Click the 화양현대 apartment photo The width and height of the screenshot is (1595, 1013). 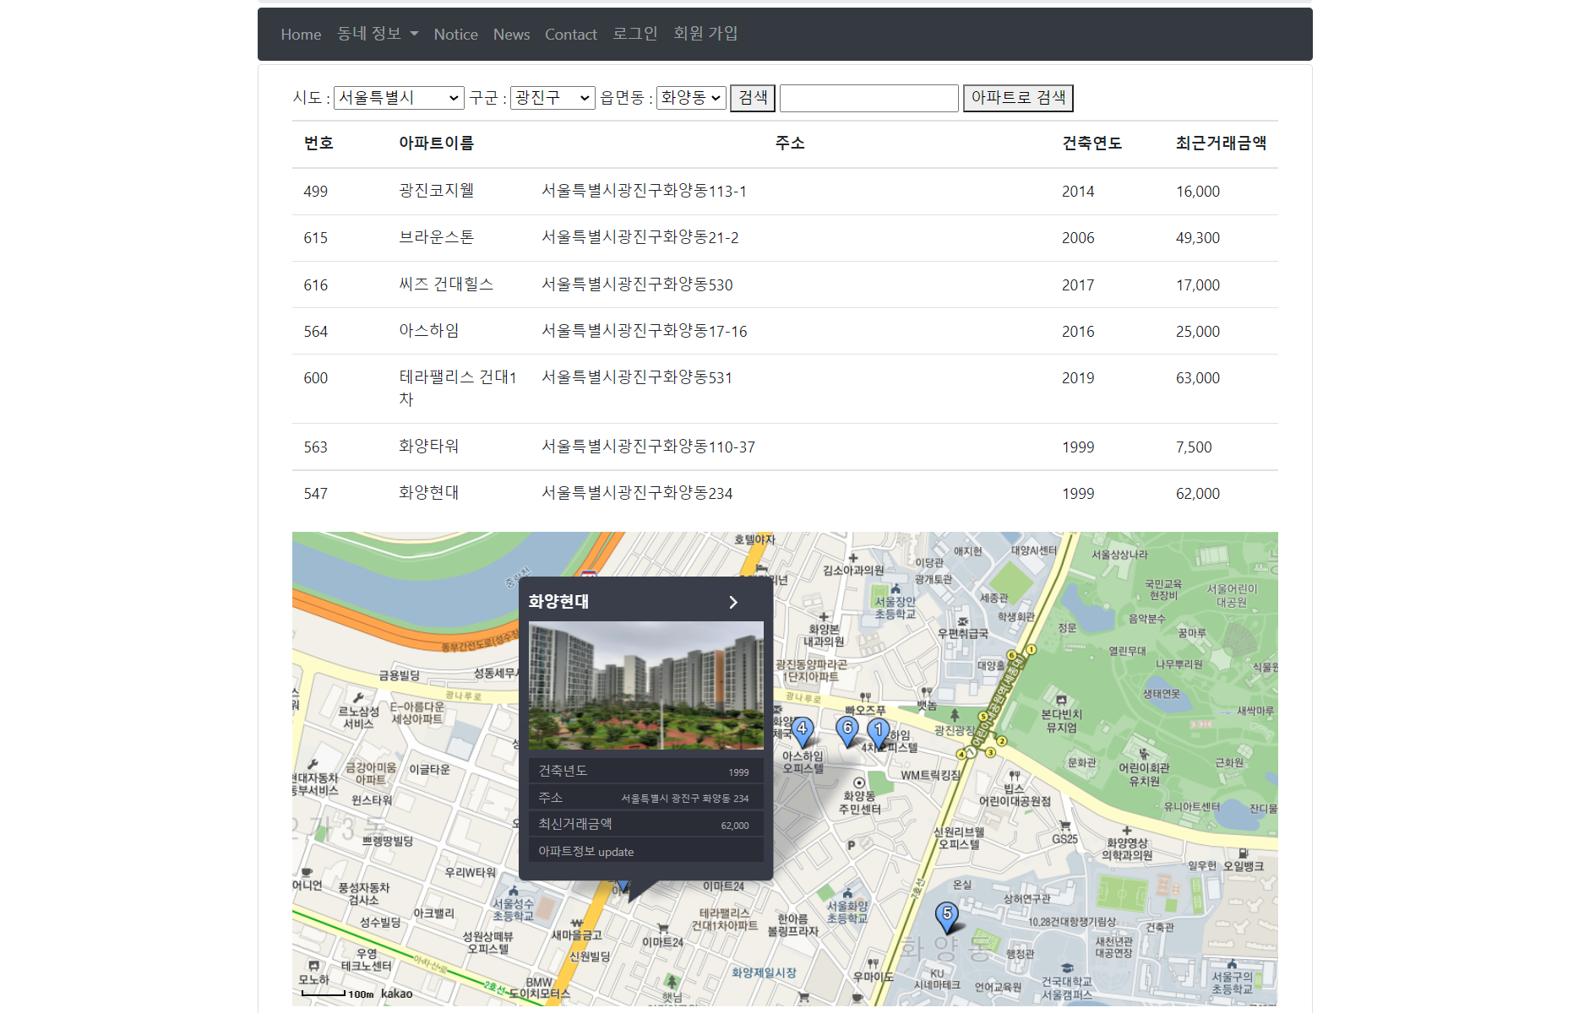645,685
